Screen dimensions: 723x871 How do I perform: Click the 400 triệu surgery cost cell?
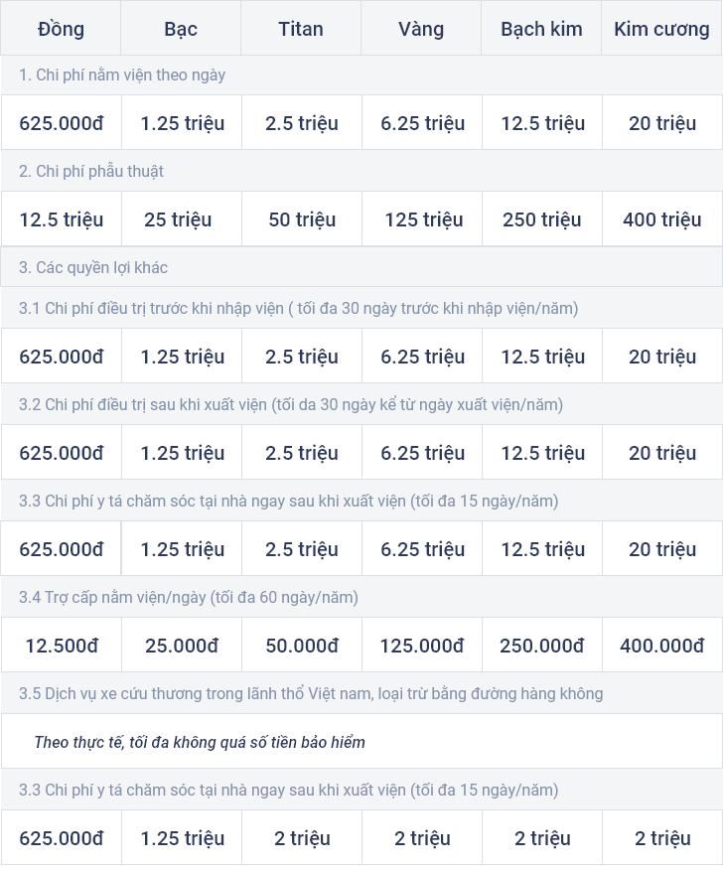pyautogui.click(x=661, y=219)
